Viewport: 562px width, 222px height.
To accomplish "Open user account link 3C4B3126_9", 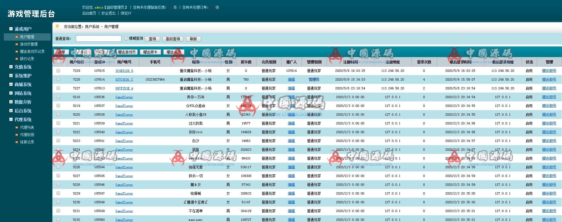I will tap(124, 71).
